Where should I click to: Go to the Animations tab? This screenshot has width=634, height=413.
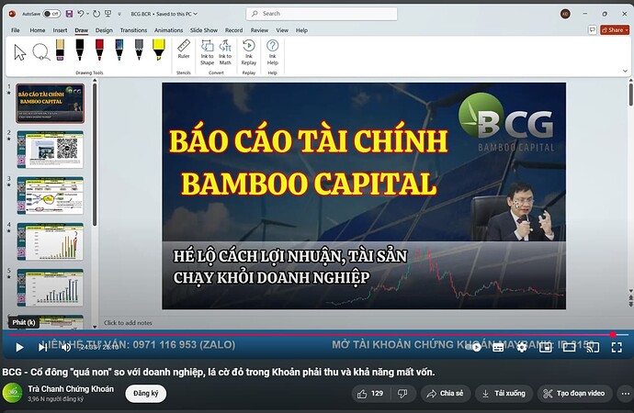click(x=169, y=30)
